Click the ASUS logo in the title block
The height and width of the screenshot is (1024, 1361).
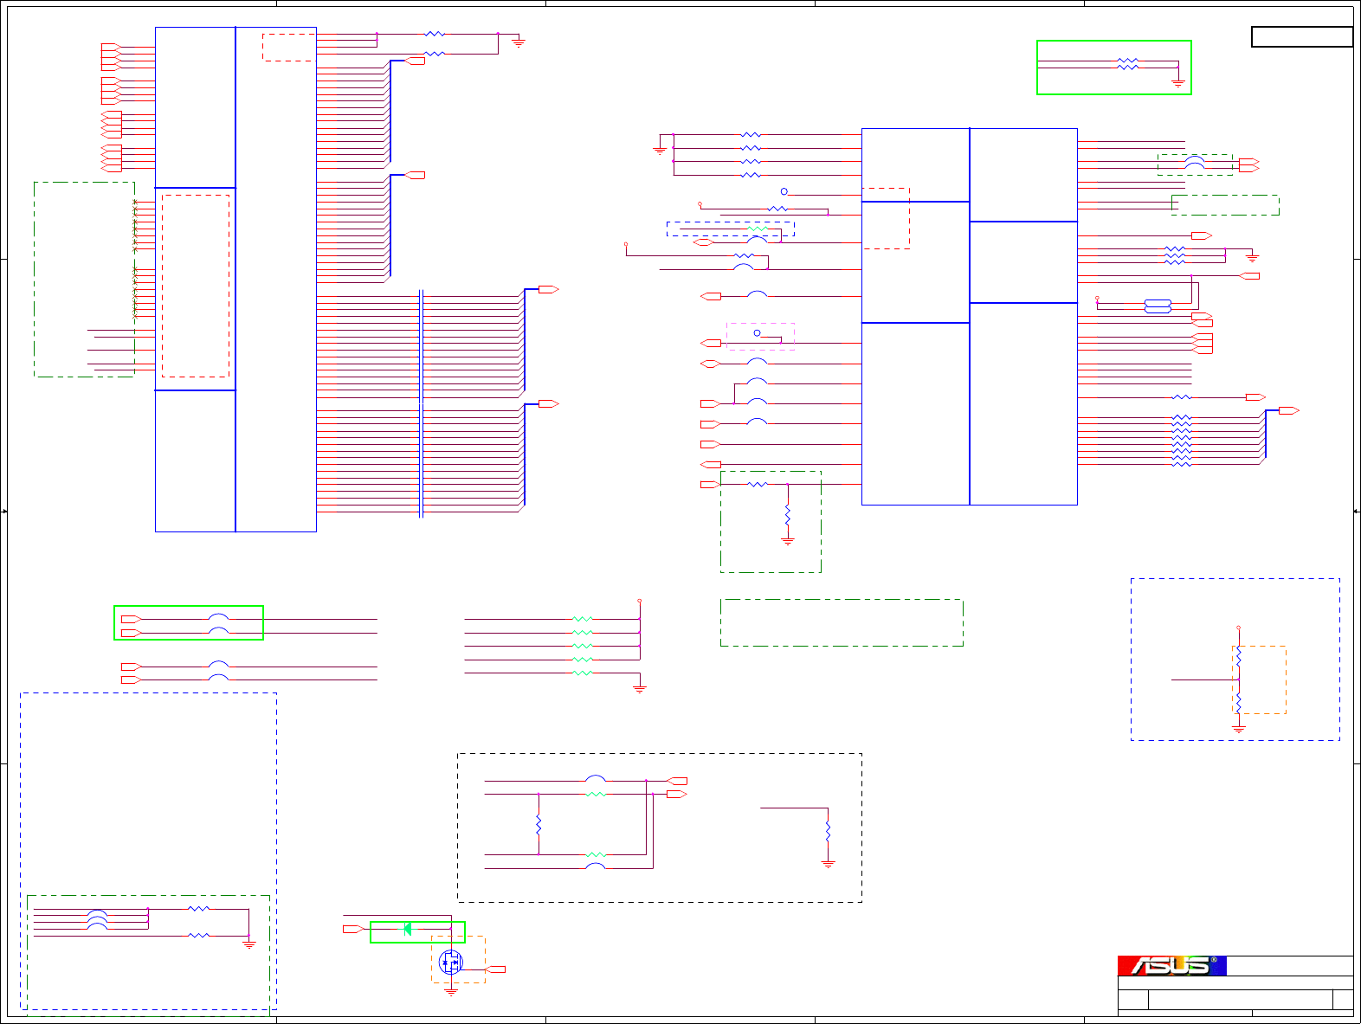click(1171, 965)
